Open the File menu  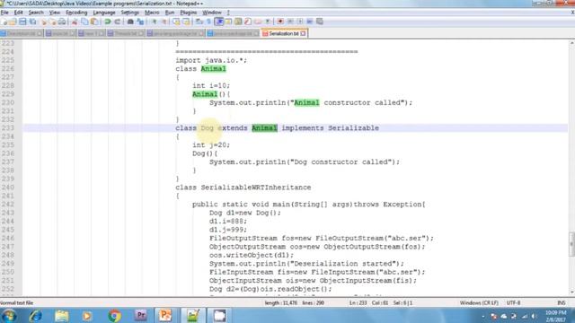[4, 13]
